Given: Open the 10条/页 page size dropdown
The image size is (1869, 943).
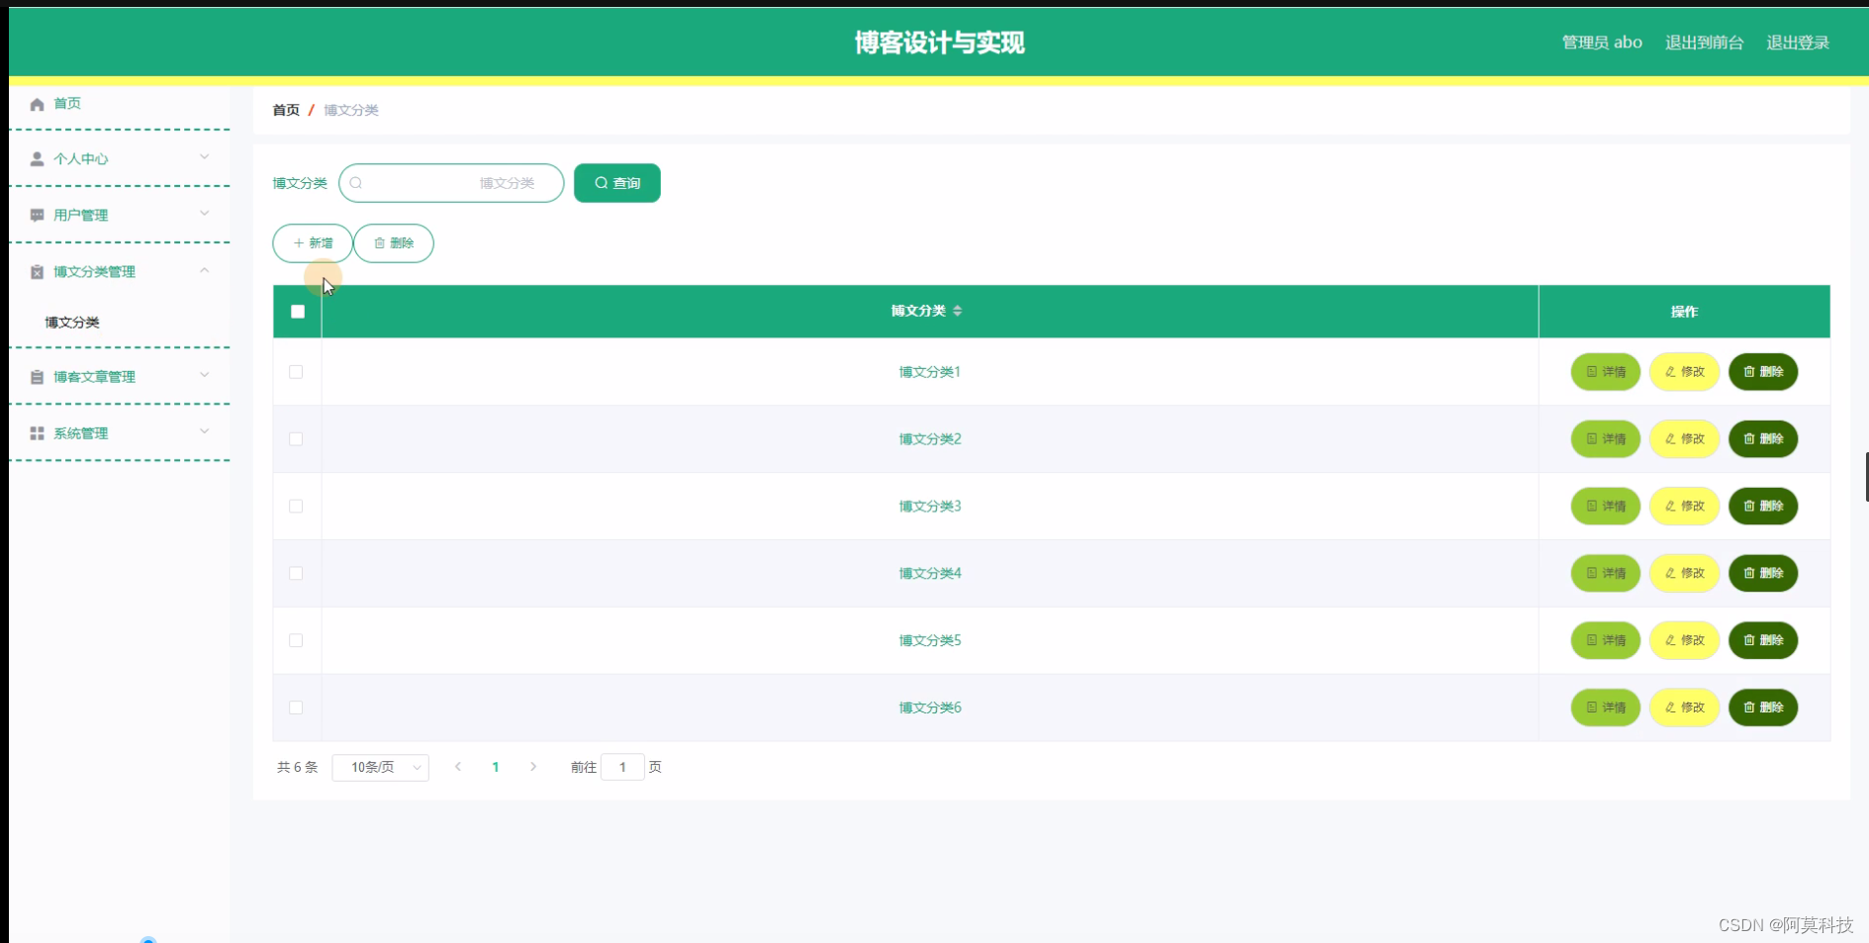Looking at the screenshot, I should 380,767.
